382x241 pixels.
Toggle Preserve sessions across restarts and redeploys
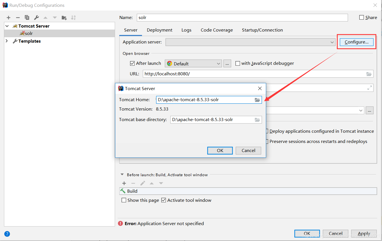[x=267, y=142]
